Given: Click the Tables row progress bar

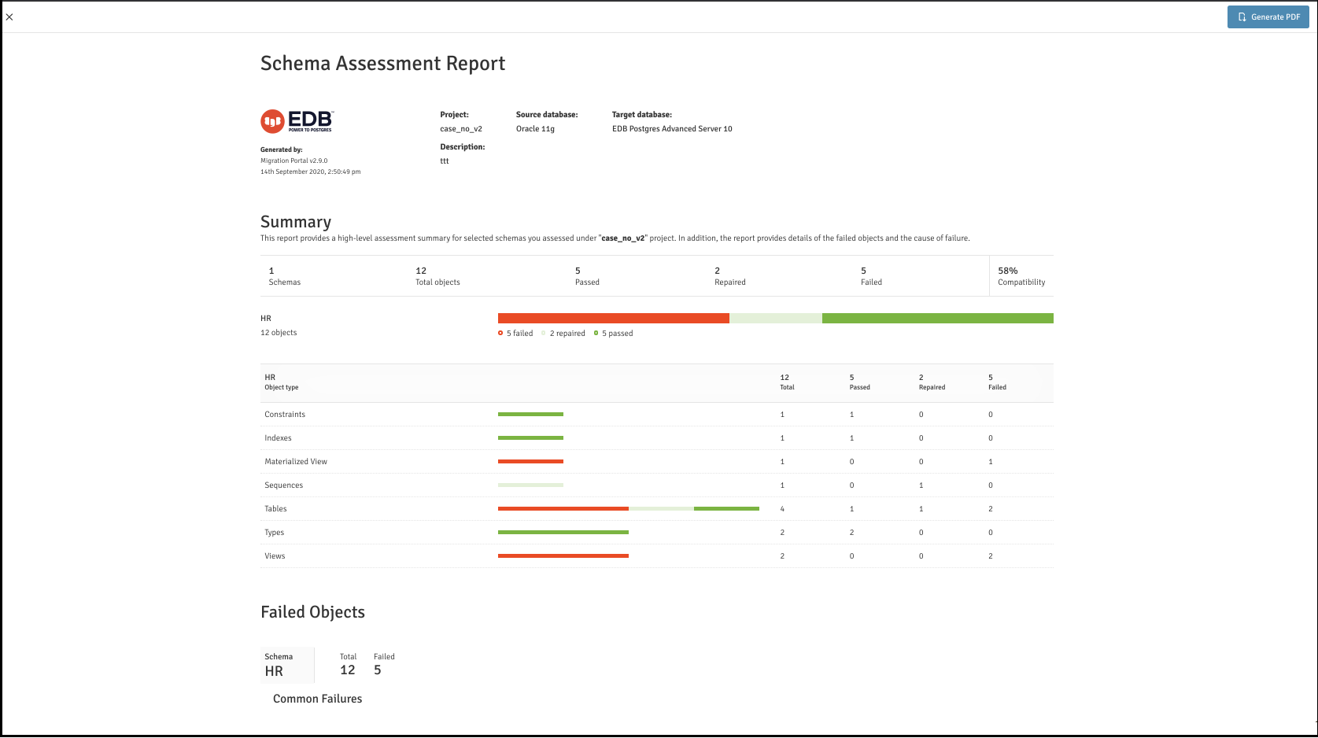Looking at the screenshot, I should pos(629,509).
